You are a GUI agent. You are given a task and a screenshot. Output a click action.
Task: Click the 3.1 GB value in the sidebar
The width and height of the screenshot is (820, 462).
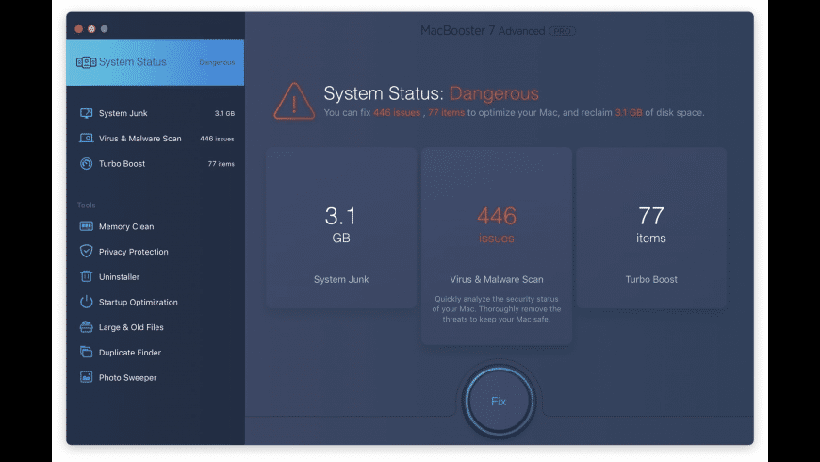pos(224,113)
